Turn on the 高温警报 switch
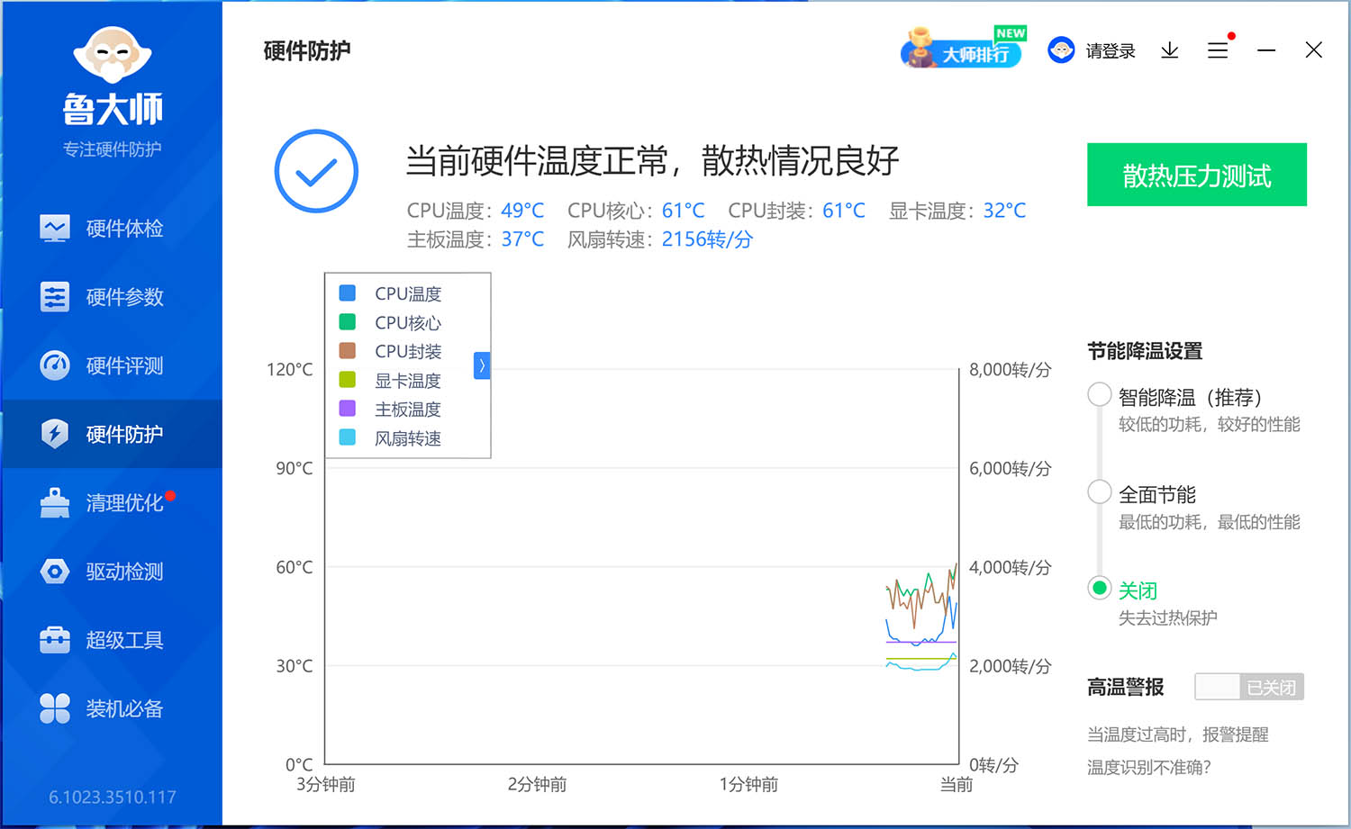1351x829 pixels. click(1248, 686)
